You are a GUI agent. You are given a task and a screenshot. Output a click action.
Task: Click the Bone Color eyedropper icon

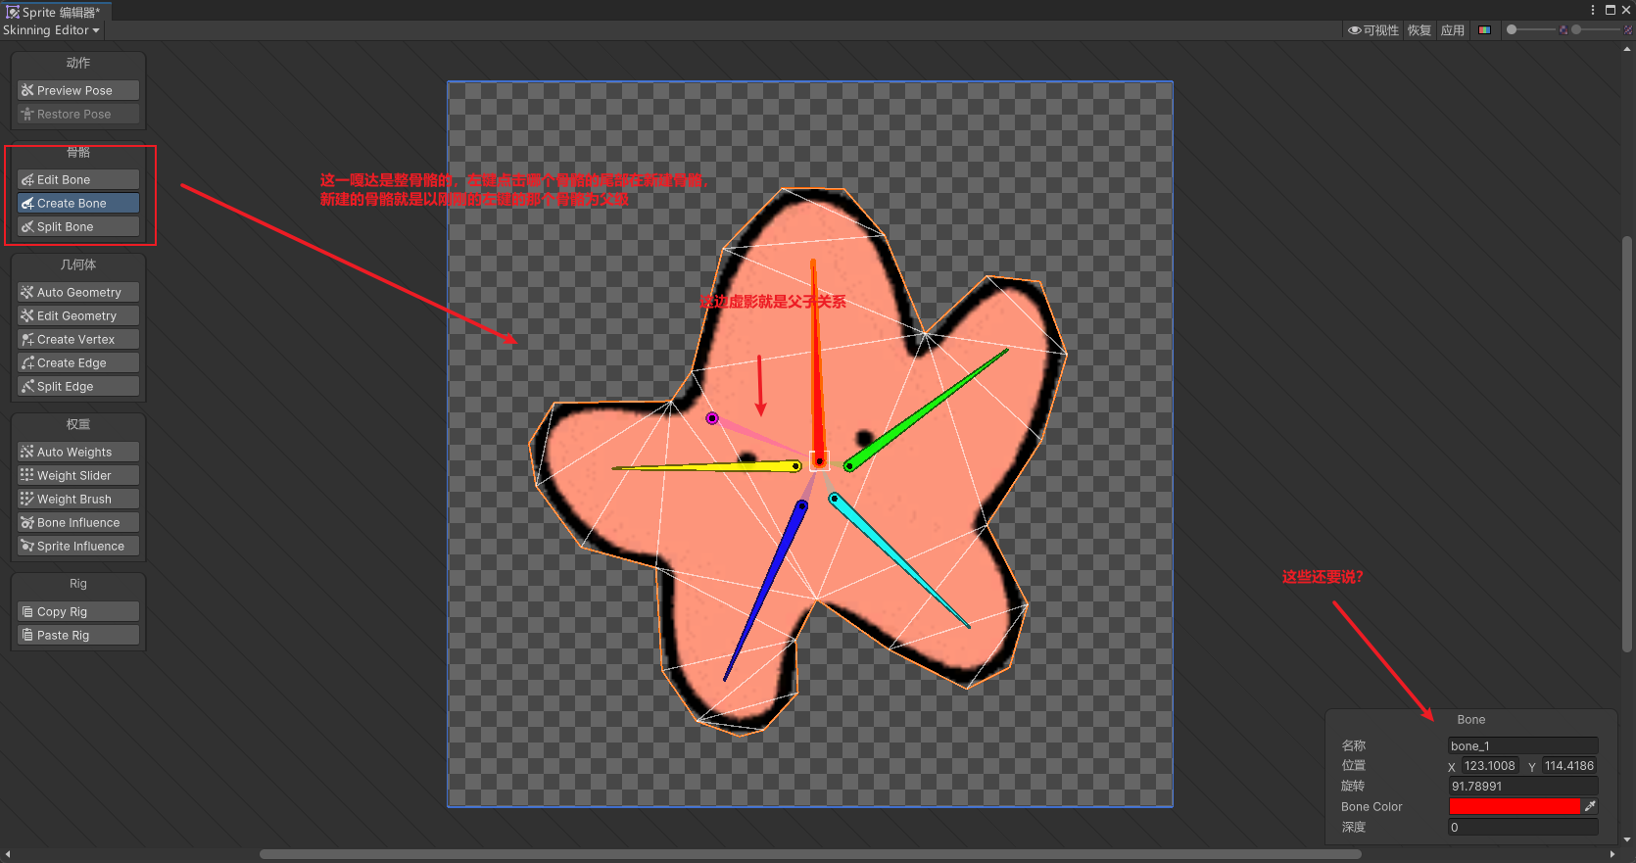tap(1590, 806)
